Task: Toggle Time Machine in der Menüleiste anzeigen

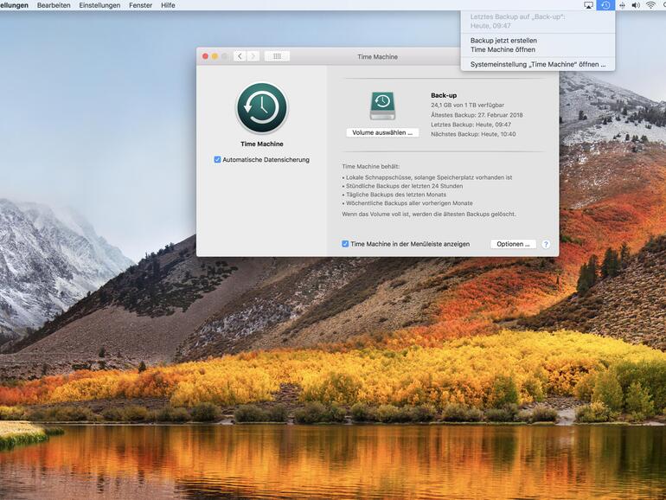Action: click(345, 244)
